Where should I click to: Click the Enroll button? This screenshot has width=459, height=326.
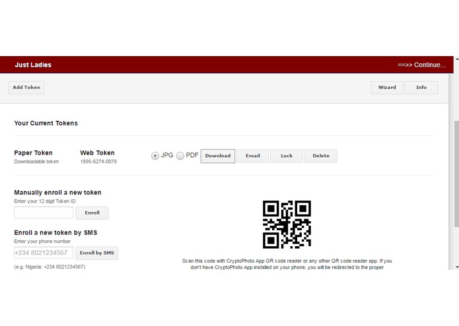[92, 213]
